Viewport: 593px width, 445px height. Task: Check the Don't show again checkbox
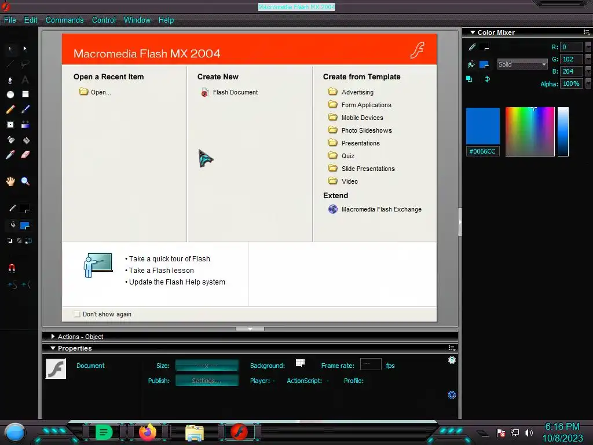[77, 314]
